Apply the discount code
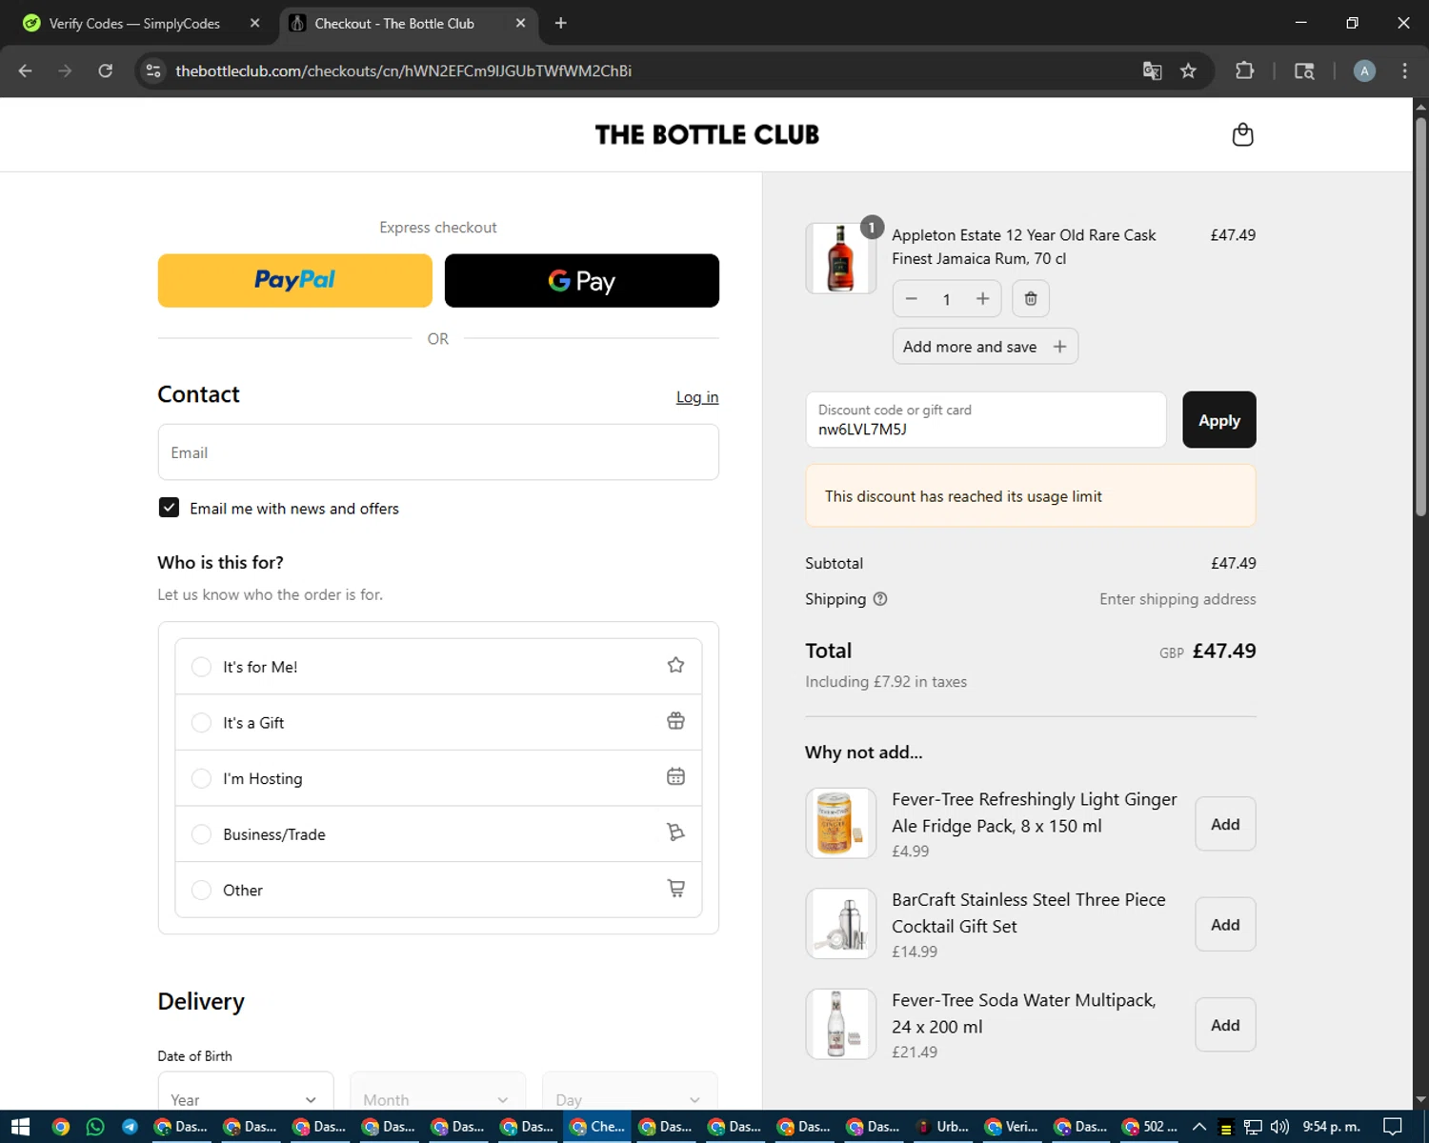This screenshot has width=1429, height=1143. (x=1219, y=420)
